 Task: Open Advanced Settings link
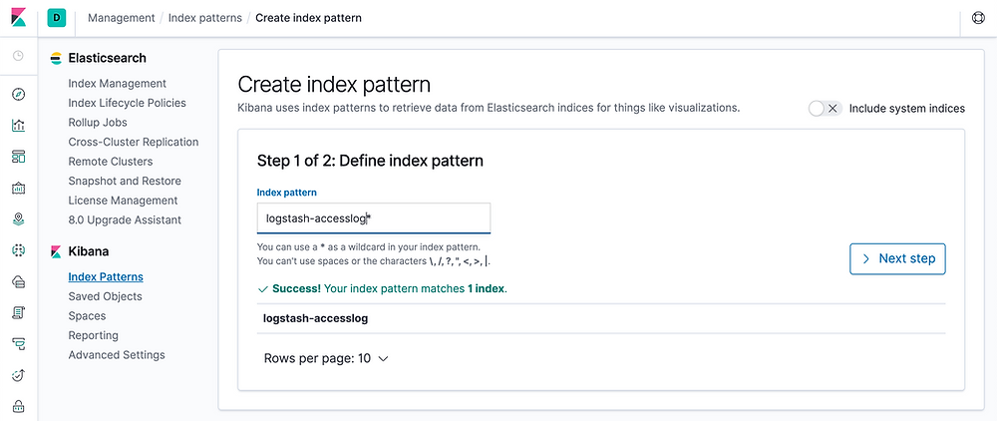[x=117, y=355]
